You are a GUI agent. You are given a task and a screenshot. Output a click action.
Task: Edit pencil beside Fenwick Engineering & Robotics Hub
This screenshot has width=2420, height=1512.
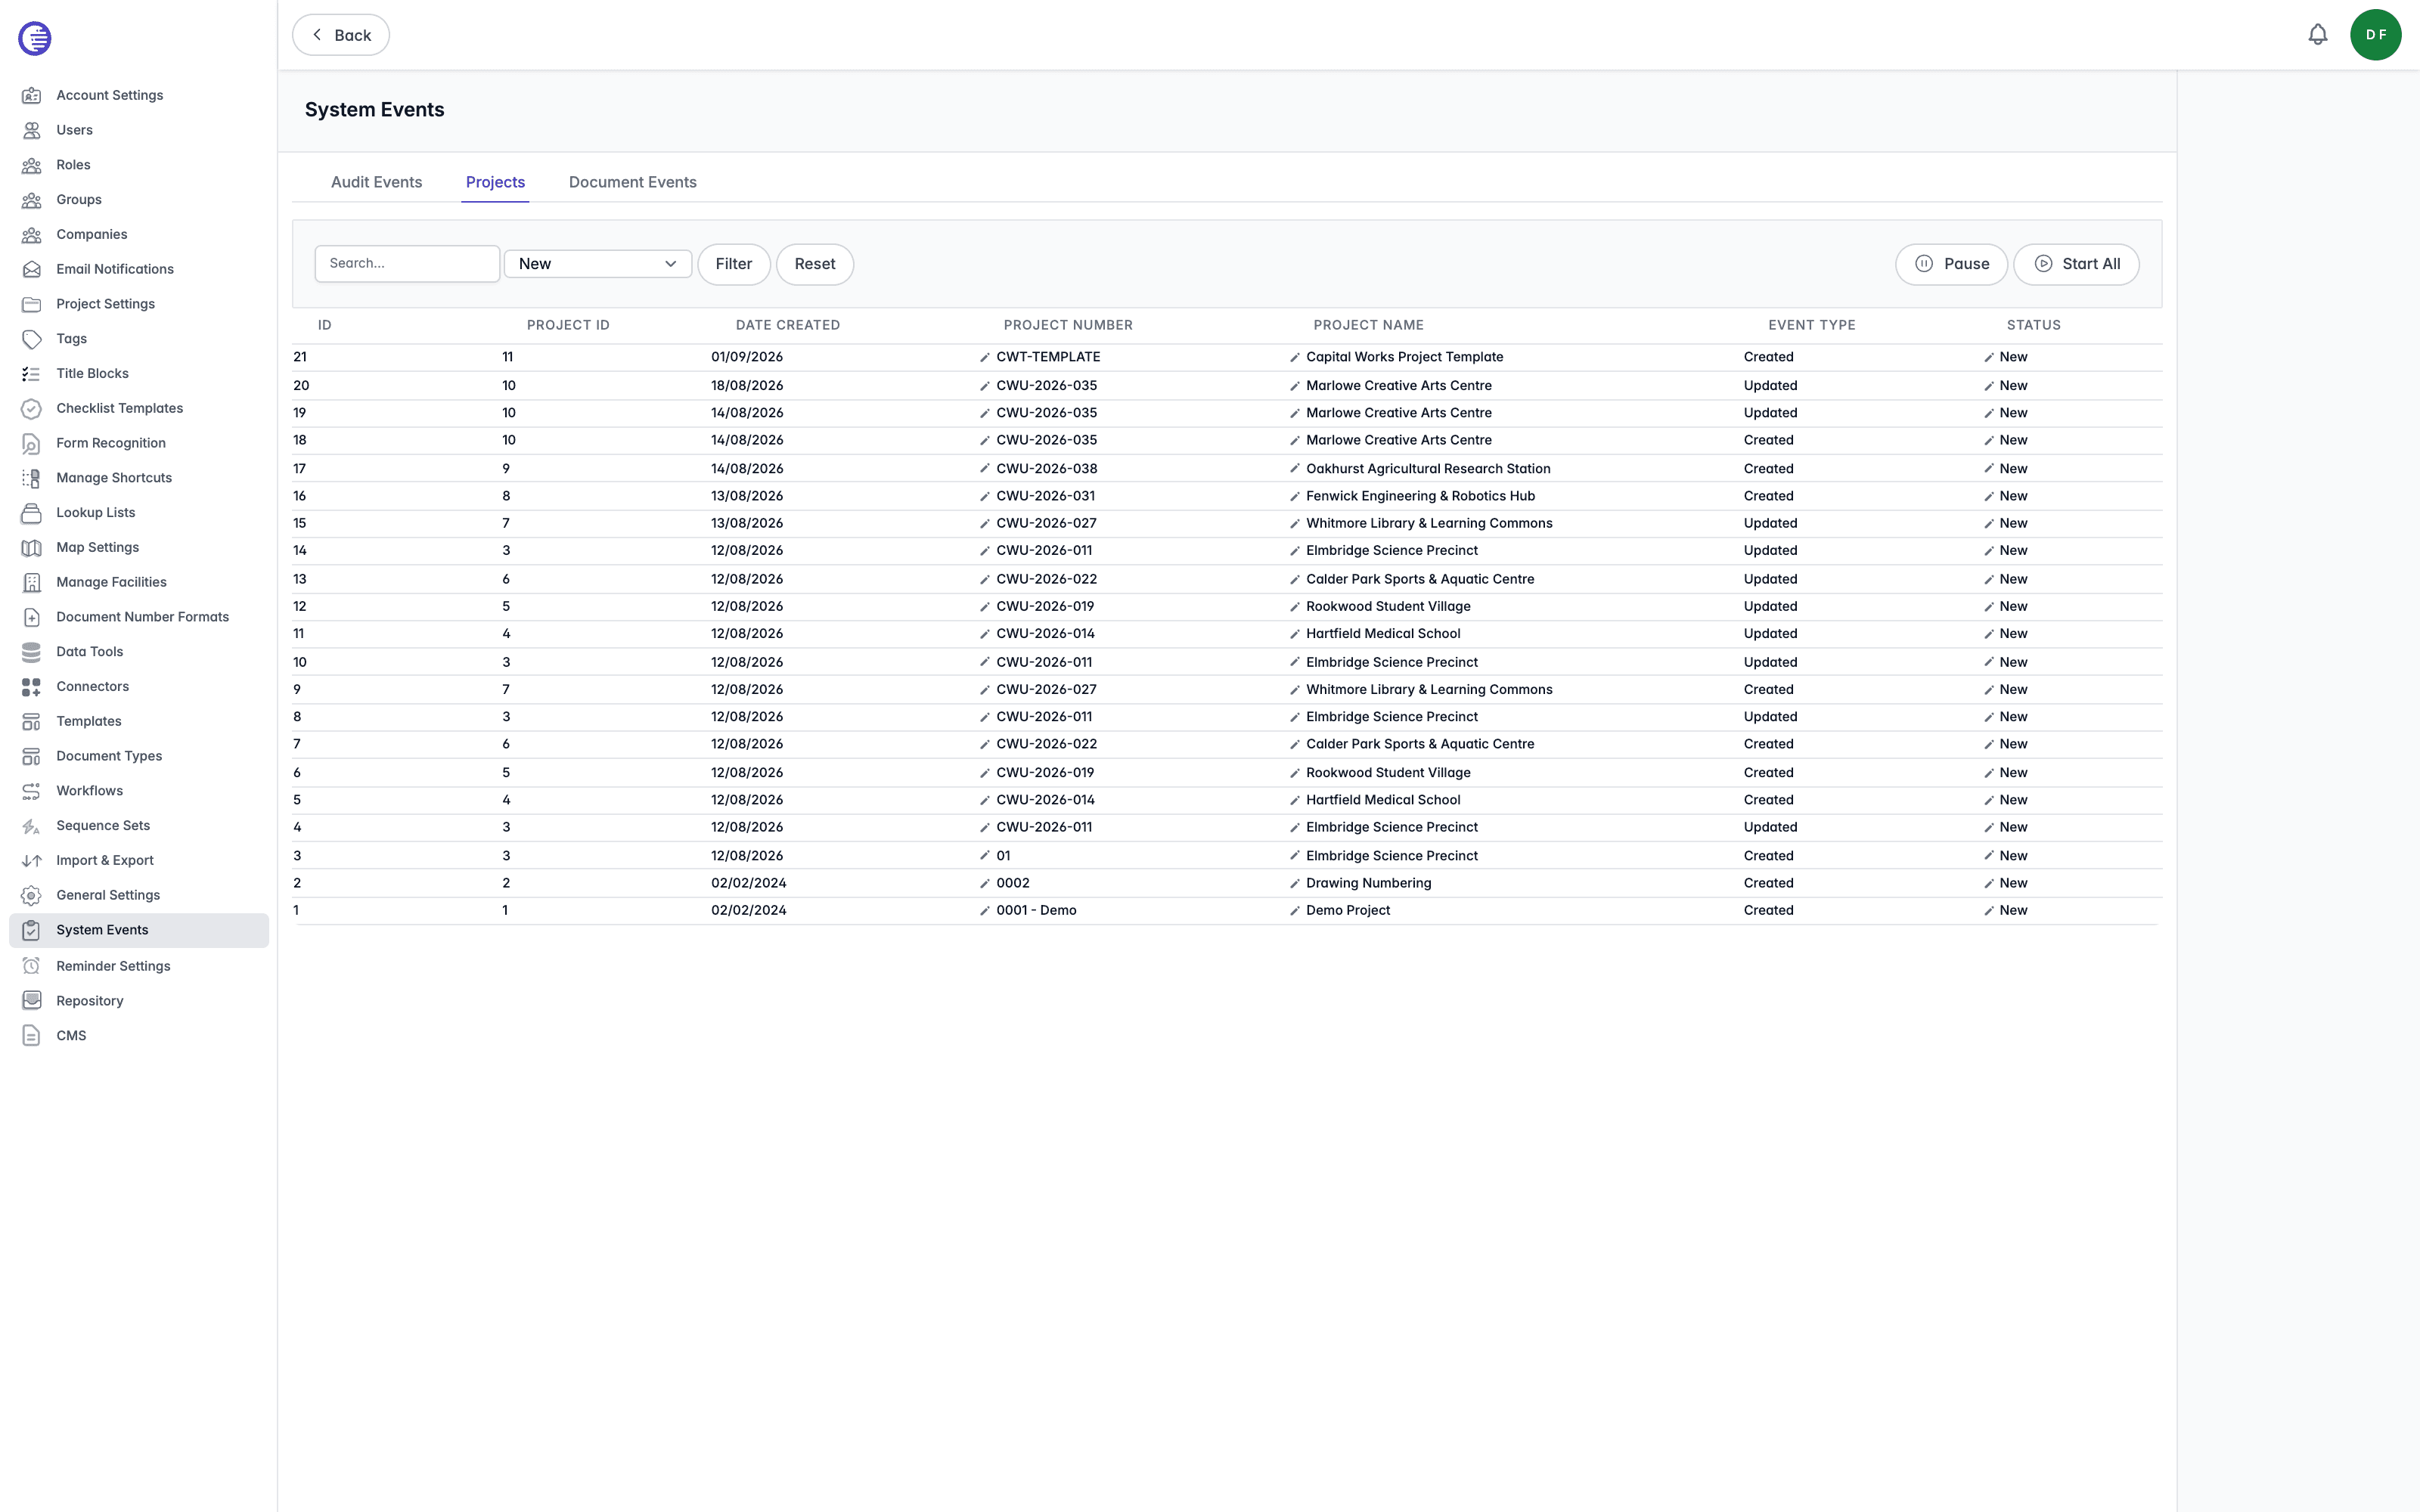(1295, 496)
